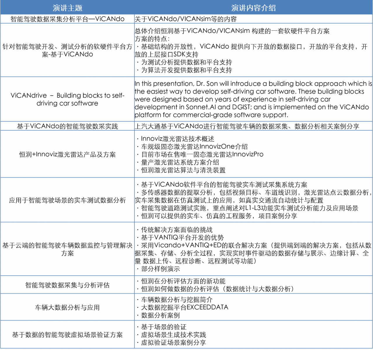The height and width of the screenshot is (350, 373).
Task: Select the topic "基于数据的智能驾驶虚拟场景验证方案"
Action: tap(67, 335)
